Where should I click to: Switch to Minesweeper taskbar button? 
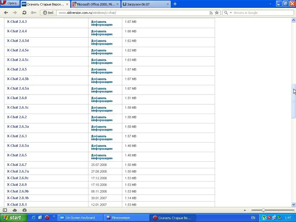coord(126,218)
